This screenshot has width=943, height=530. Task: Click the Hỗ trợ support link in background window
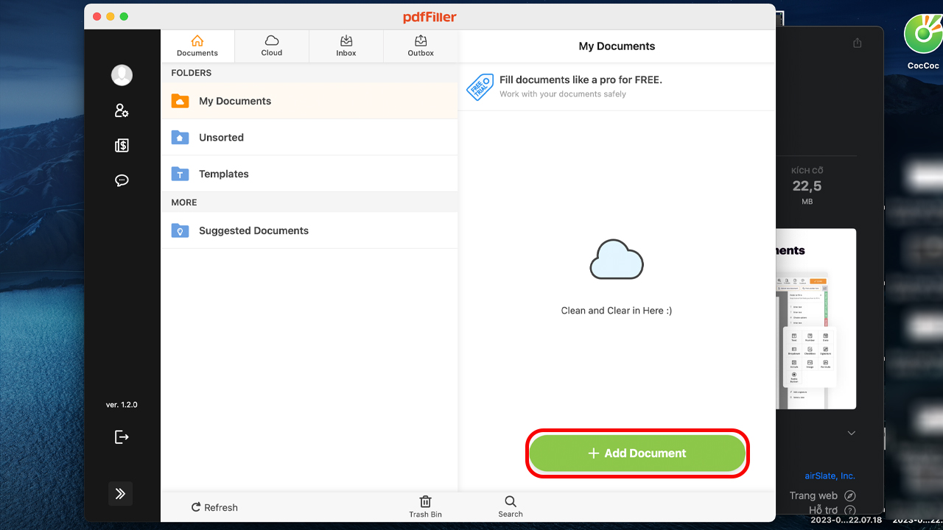click(832, 509)
